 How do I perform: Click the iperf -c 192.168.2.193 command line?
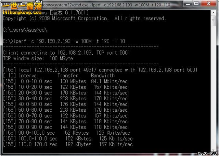pos(64,41)
